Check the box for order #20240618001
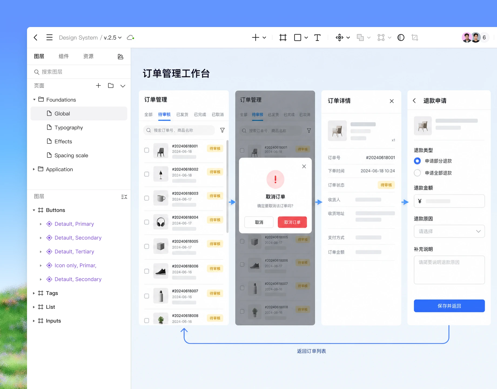The width and height of the screenshot is (497, 389). point(147,150)
